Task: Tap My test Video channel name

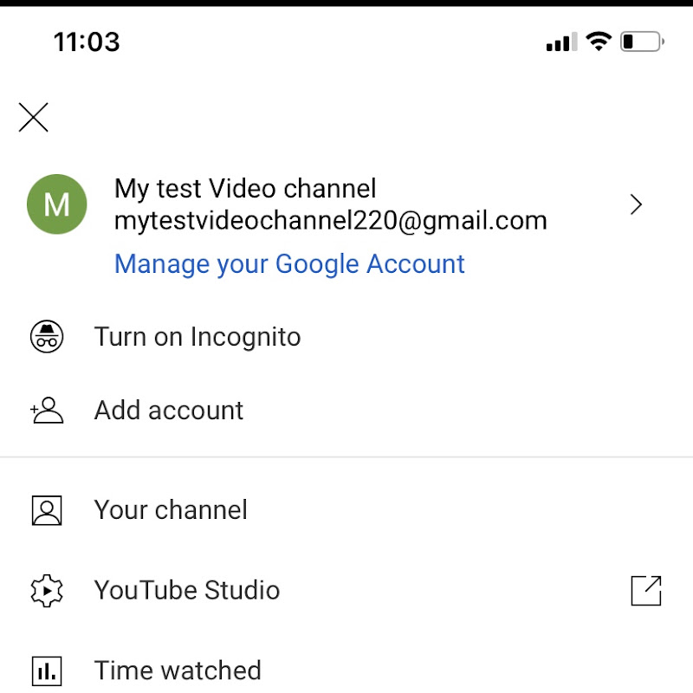Action: (245, 189)
